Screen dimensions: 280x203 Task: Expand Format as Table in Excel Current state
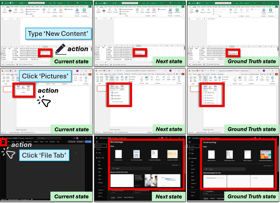(x=31, y=11)
